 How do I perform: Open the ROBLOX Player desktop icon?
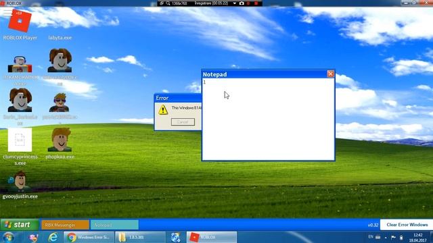click(20, 21)
